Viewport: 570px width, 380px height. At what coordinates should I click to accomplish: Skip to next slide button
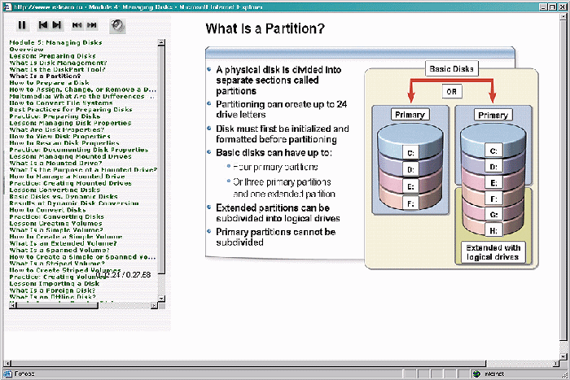(x=57, y=25)
